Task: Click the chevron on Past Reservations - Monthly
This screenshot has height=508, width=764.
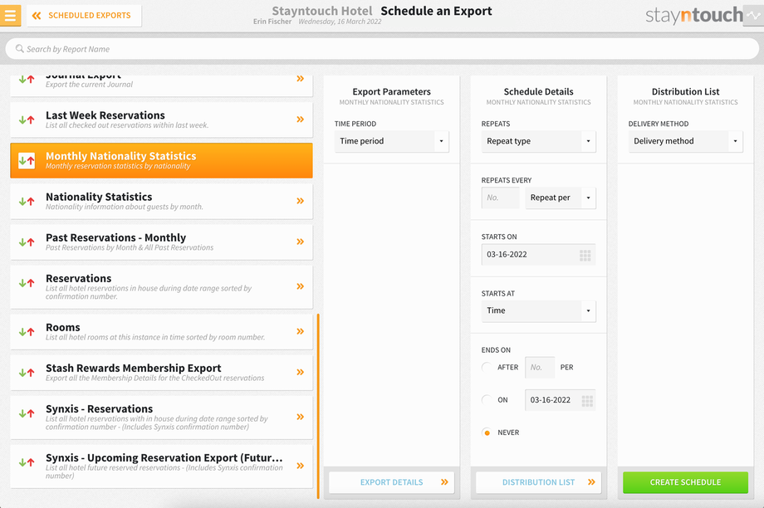Action: tap(300, 242)
